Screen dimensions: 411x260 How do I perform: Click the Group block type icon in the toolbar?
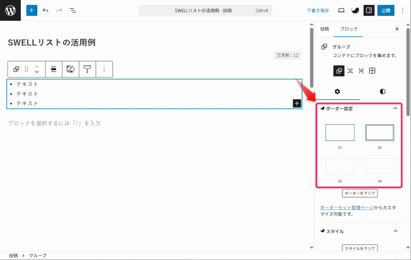(x=16, y=69)
